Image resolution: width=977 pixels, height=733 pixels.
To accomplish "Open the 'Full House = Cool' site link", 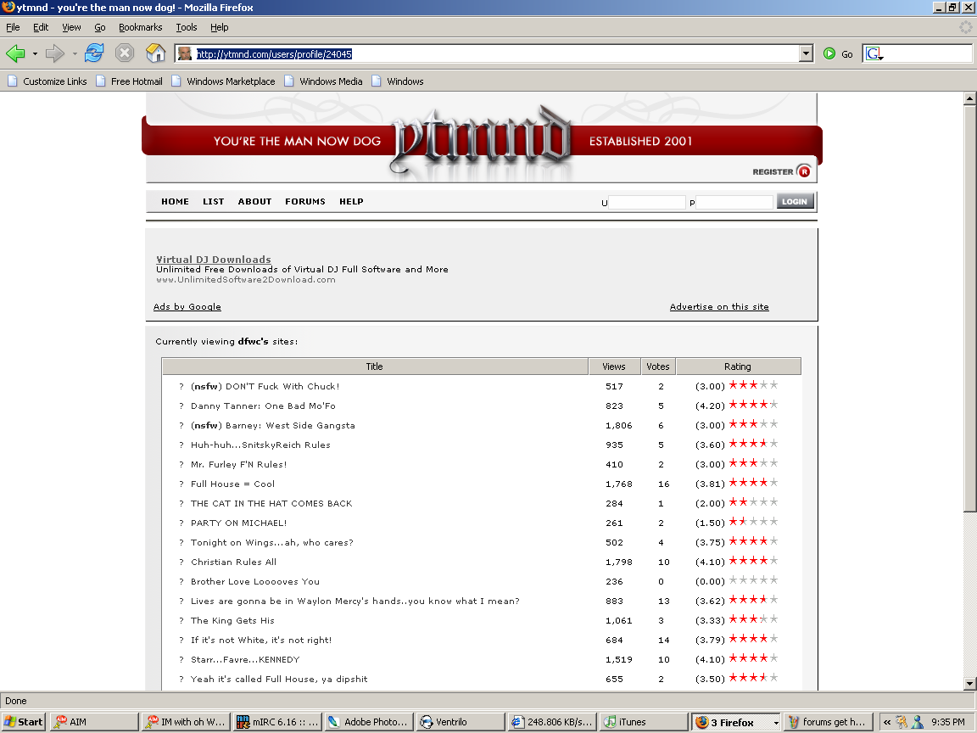I will tap(232, 484).
